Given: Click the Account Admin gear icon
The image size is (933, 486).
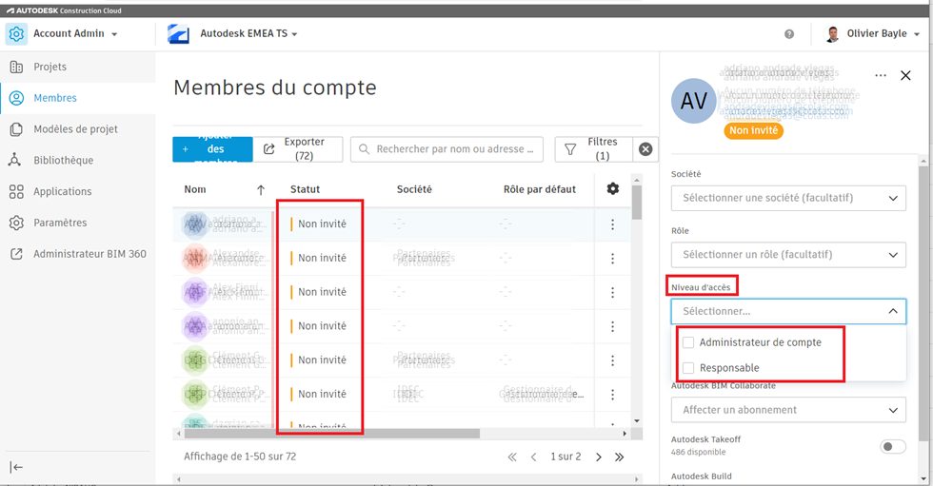Looking at the screenshot, I should click(x=17, y=34).
